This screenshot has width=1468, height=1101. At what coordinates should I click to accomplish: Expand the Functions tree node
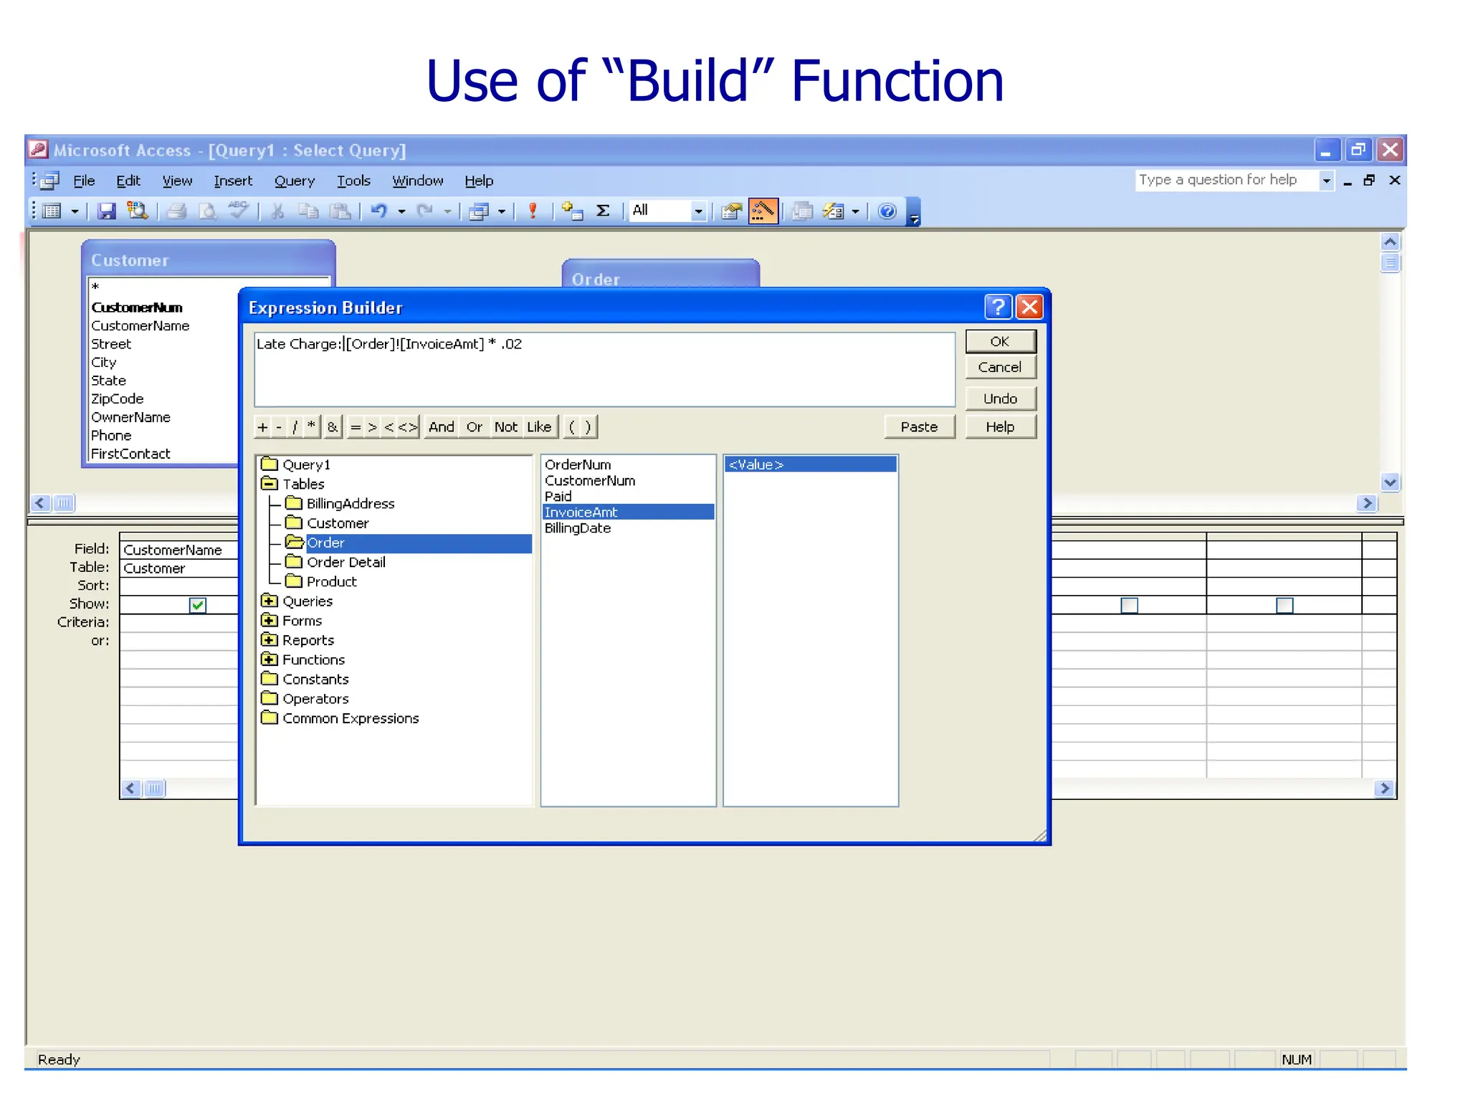[x=269, y=659]
